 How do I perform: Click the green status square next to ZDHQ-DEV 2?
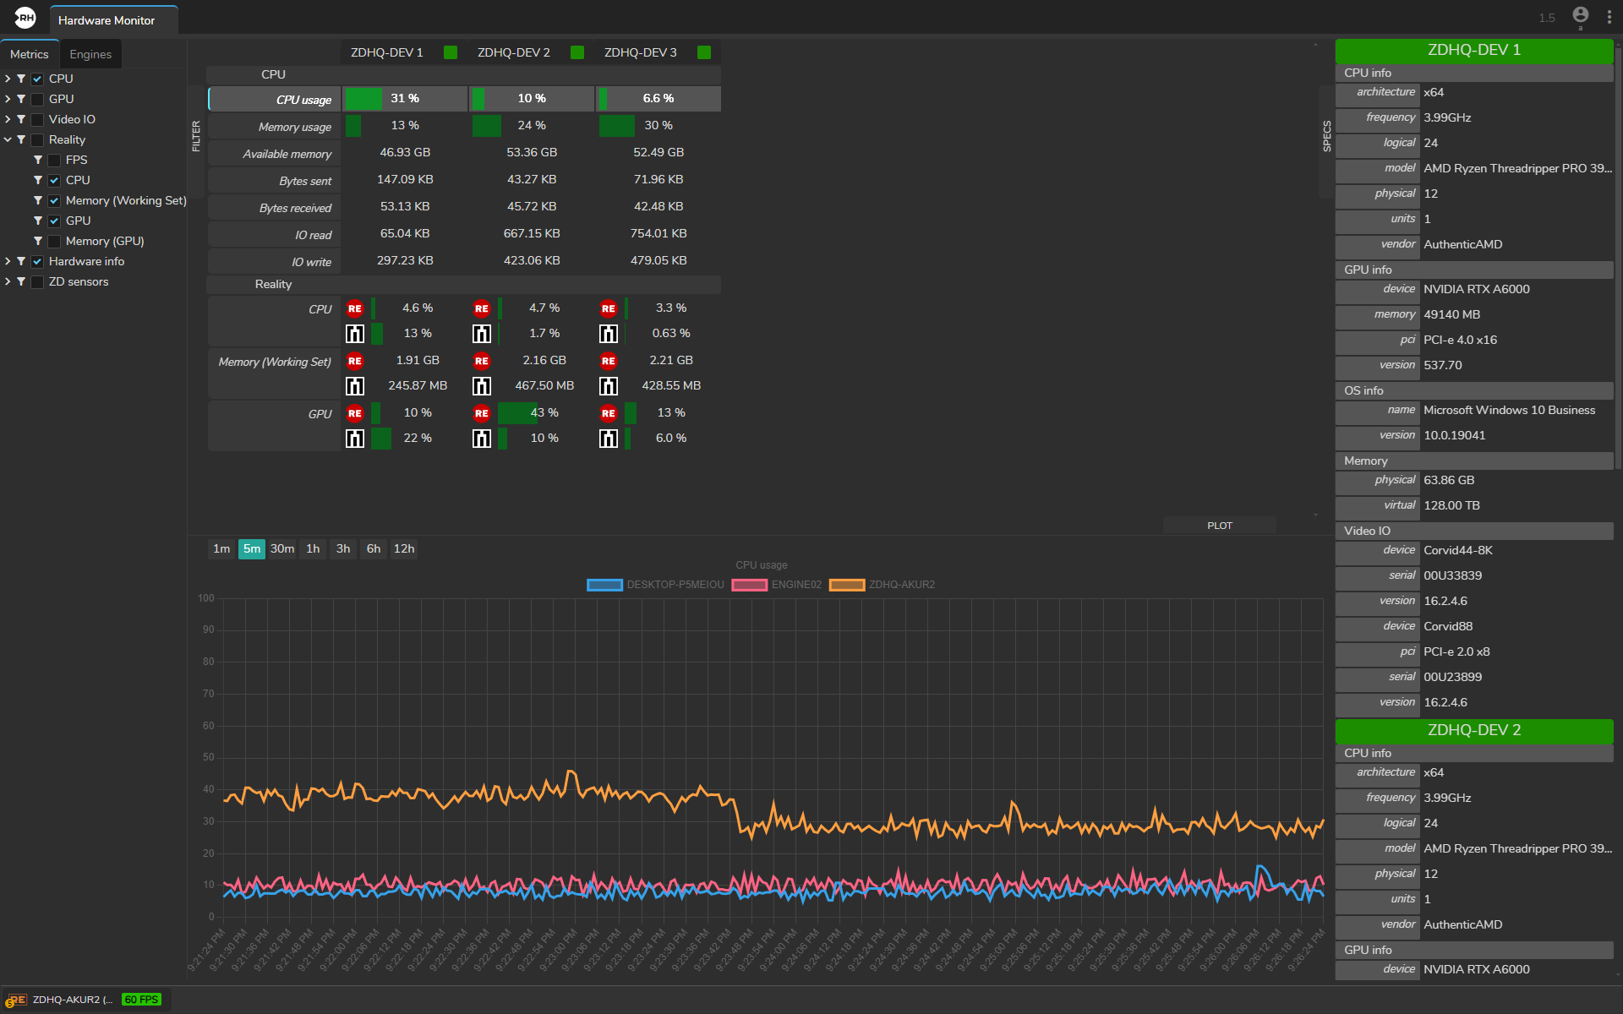click(x=577, y=52)
